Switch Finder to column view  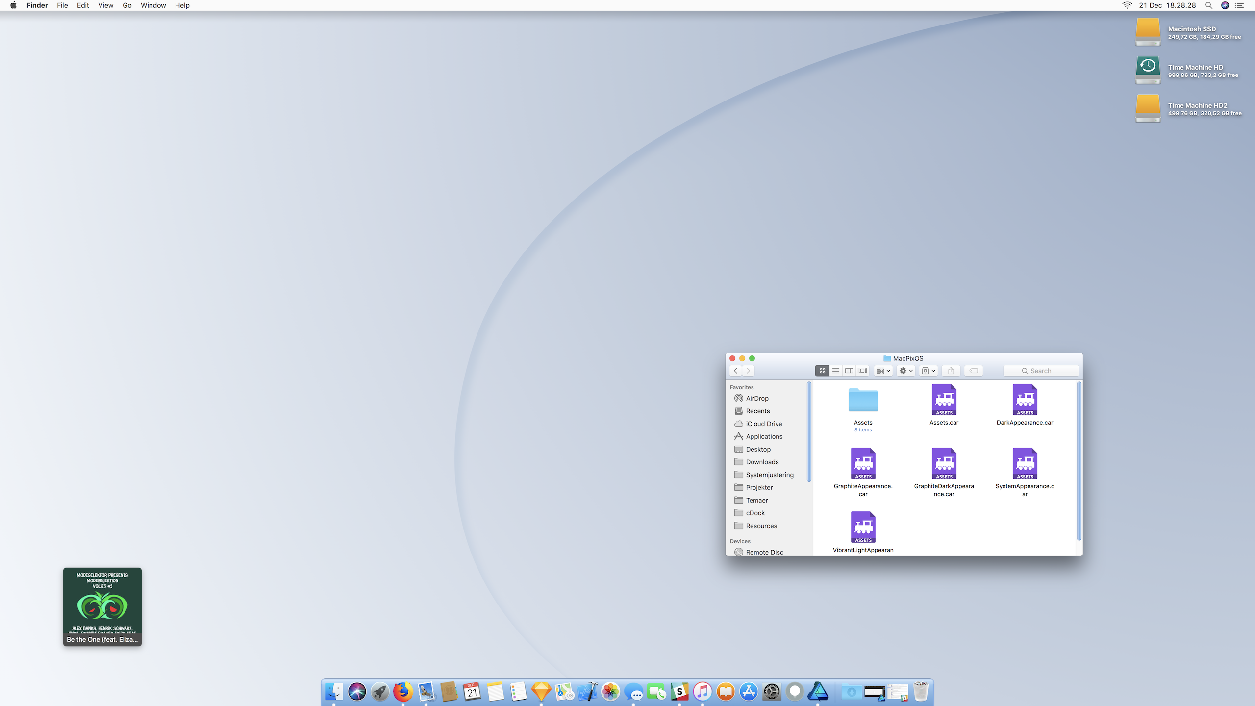[x=849, y=371]
